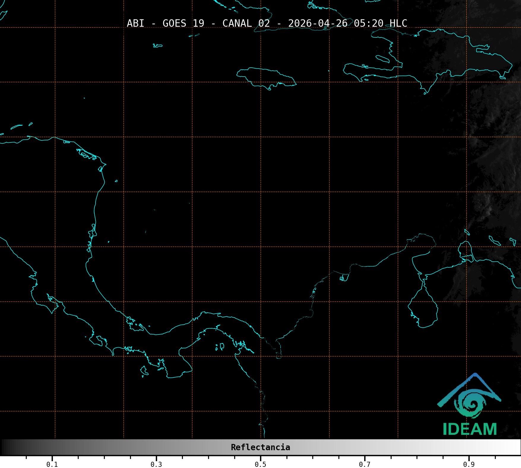Click the 0.7 tick label on colorbar
Viewport: 521px width, 468px height.
(365, 464)
